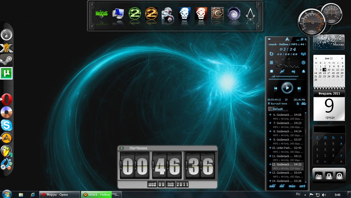Skip to the next track in AIMP
Viewport: 351px width, 198px height.
pos(299,88)
